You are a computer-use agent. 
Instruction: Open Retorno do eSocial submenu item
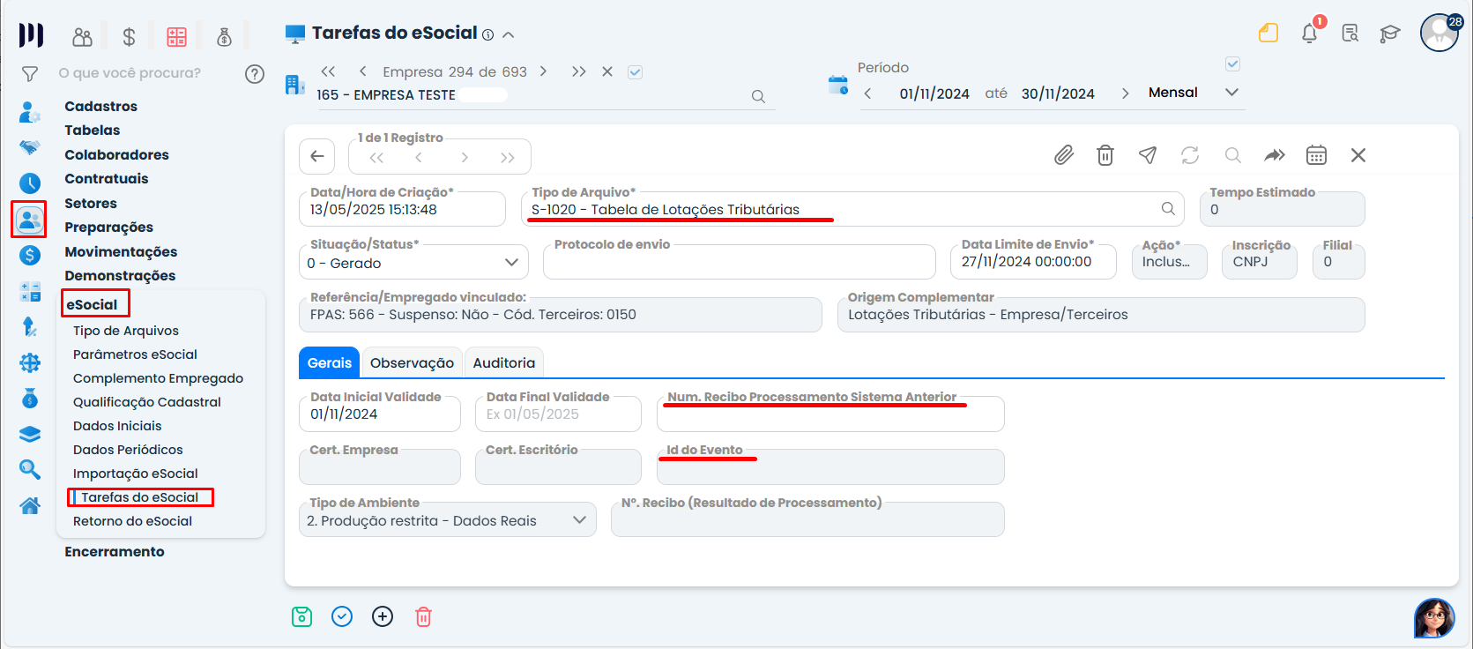coord(132,521)
